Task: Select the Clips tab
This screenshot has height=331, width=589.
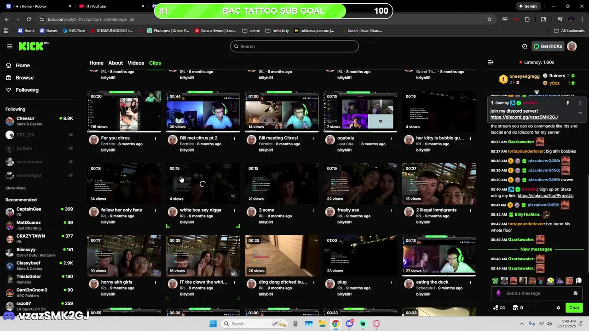Action: (x=155, y=63)
